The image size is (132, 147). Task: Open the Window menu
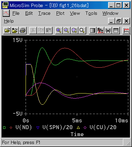tap(110, 13)
